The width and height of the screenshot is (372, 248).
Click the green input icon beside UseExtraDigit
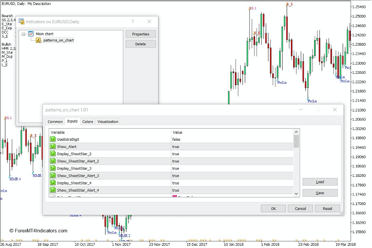click(x=53, y=139)
